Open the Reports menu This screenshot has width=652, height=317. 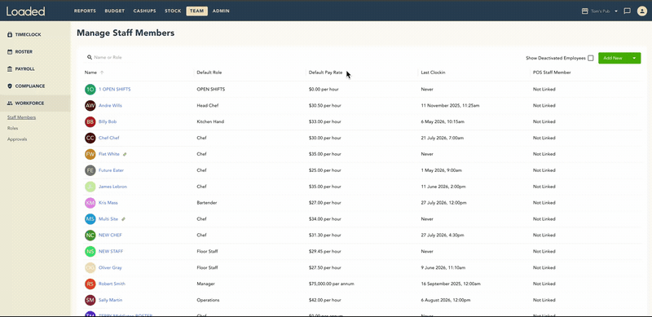click(85, 11)
